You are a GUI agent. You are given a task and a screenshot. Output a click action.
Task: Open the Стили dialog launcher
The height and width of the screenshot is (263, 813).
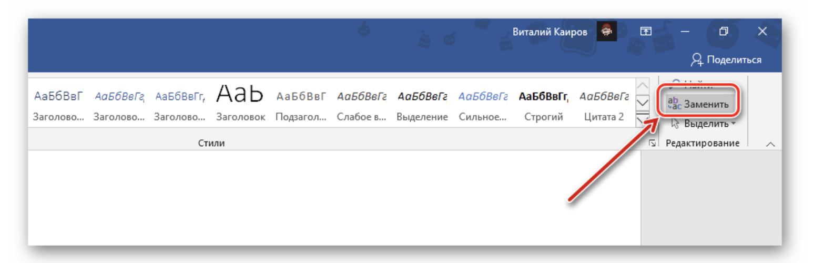[x=652, y=144]
